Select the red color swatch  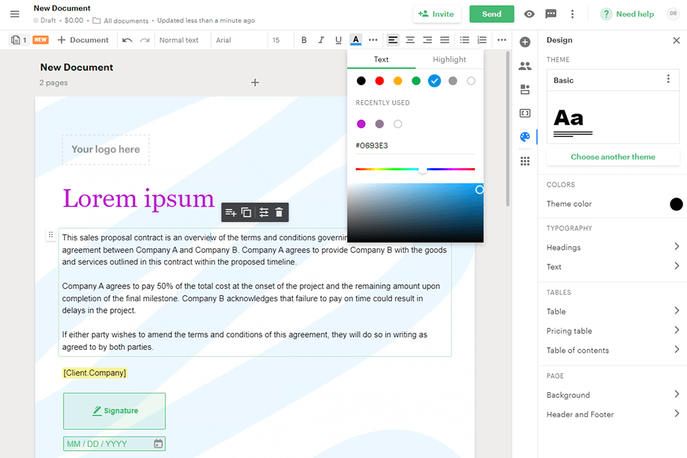pyautogui.click(x=379, y=81)
